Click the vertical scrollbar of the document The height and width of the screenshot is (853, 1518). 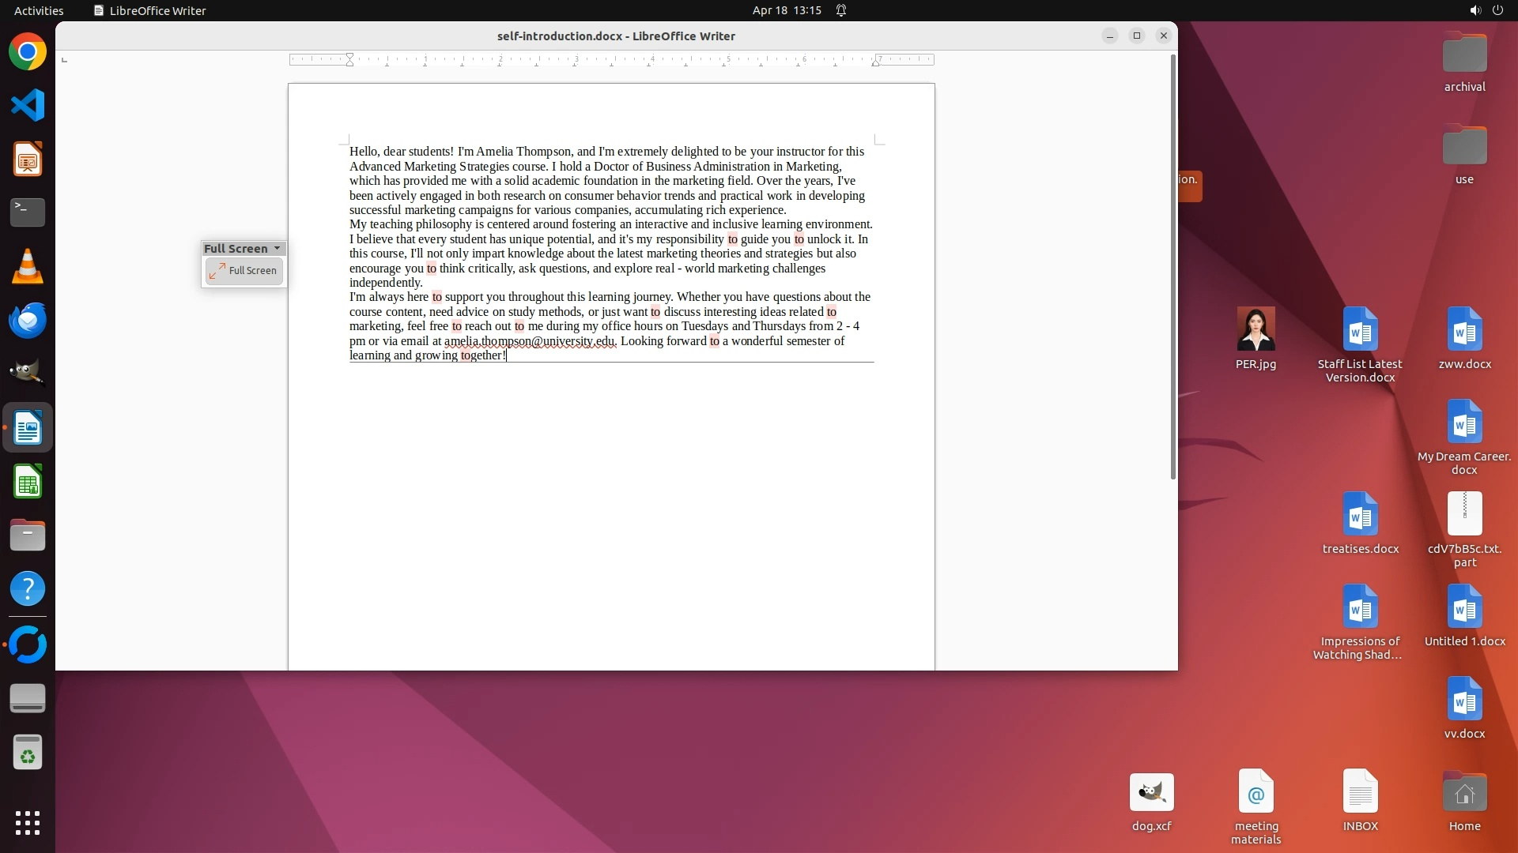pyautogui.click(x=1172, y=269)
